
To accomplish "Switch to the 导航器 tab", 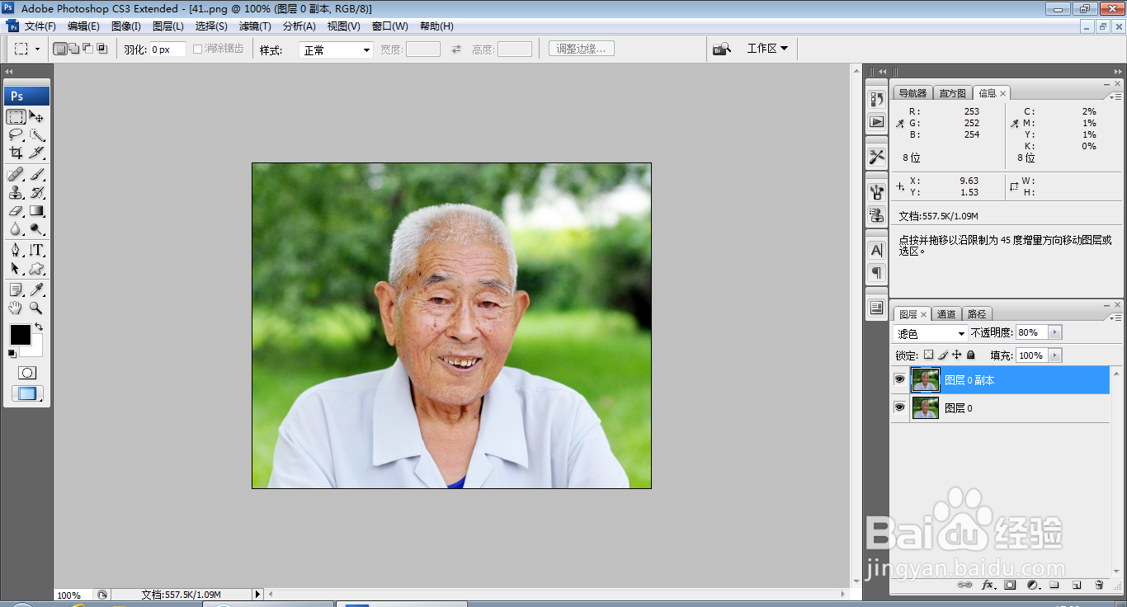I will [912, 93].
